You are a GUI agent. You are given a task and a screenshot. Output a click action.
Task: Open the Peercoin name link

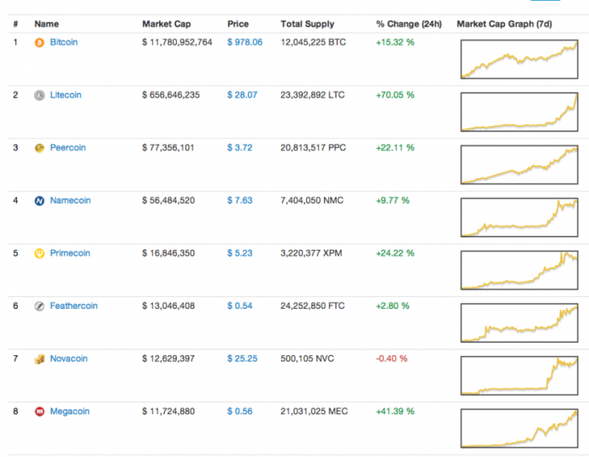68,147
